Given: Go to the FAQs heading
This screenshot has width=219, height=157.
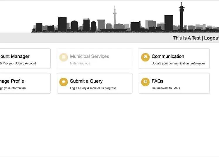Looking at the screenshot, I should 158,81.
